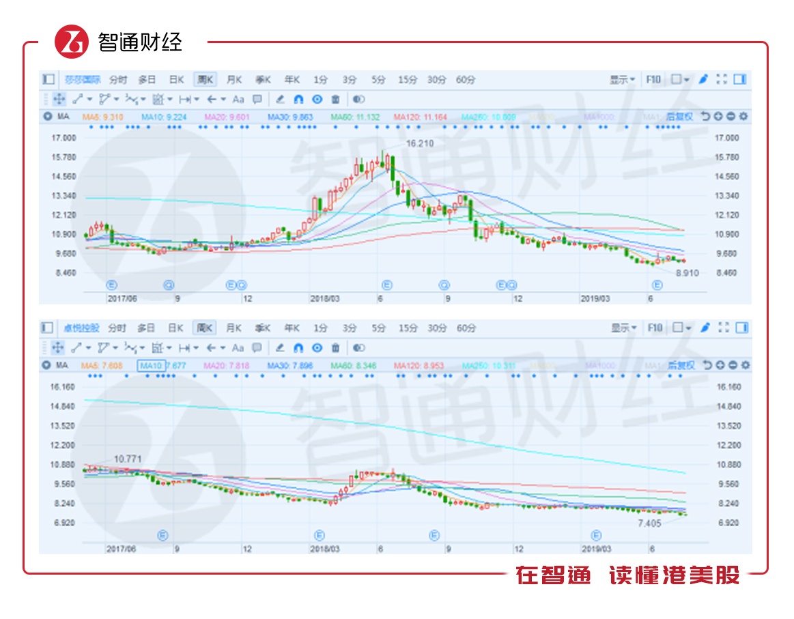The image size is (794, 619).
Task: Open indicator settings gear in top chart
Action: point(743,117)
